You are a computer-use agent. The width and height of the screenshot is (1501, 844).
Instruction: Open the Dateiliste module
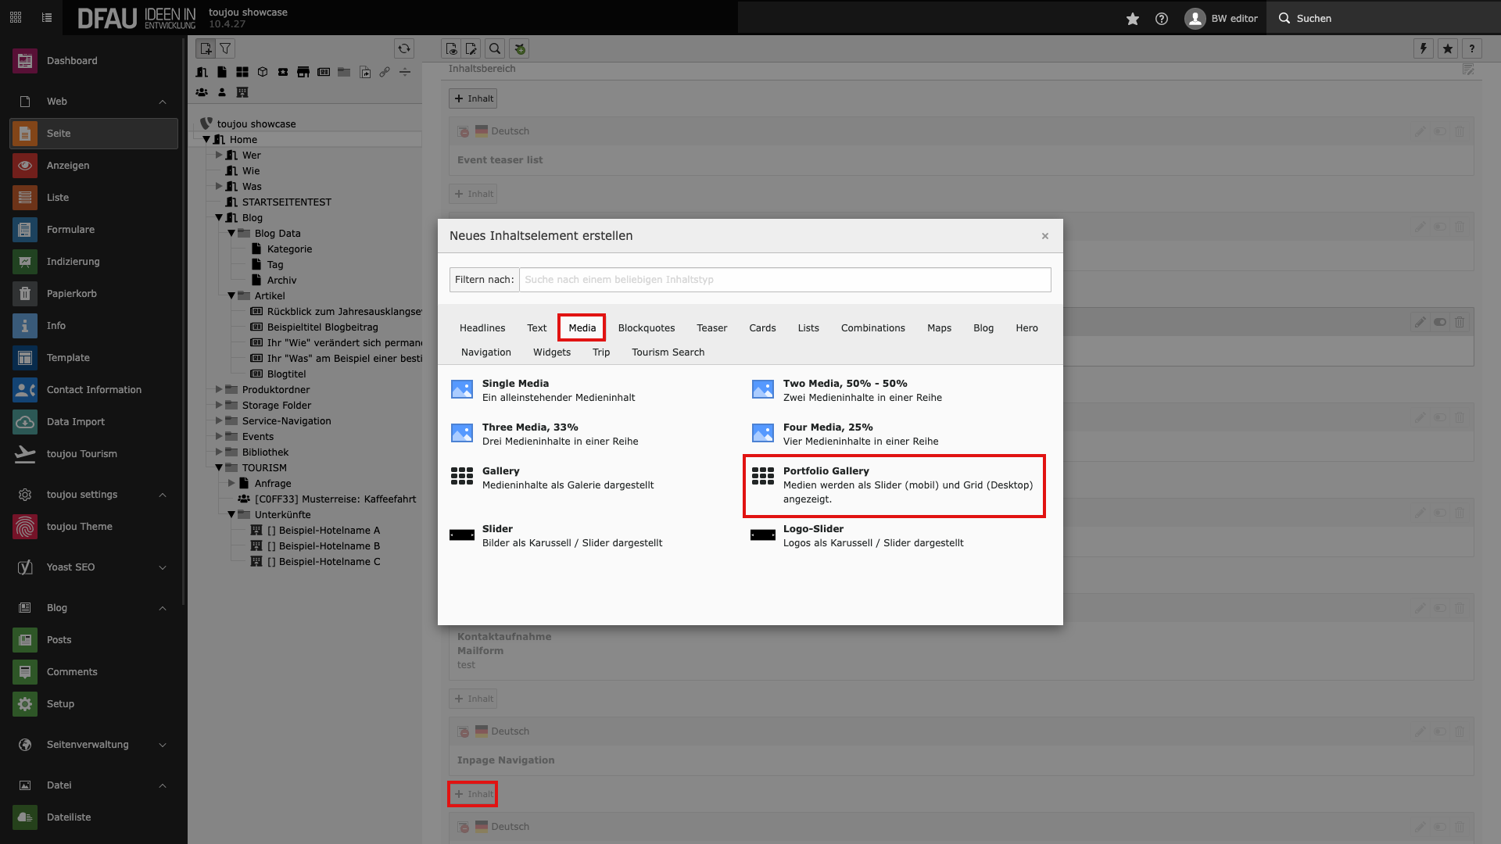69,817
